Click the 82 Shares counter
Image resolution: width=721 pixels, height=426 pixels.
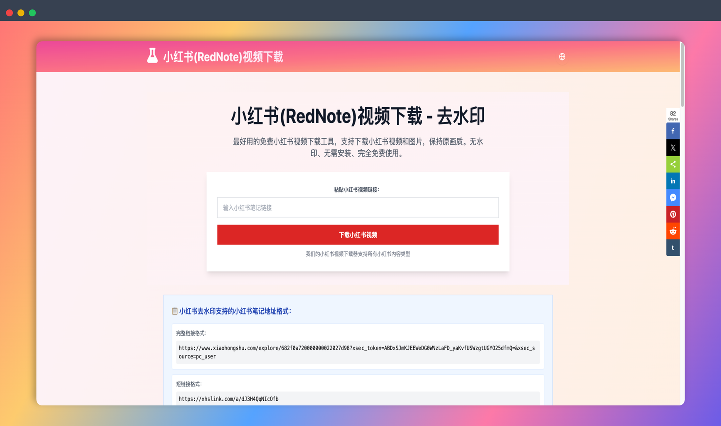(673, 115)
